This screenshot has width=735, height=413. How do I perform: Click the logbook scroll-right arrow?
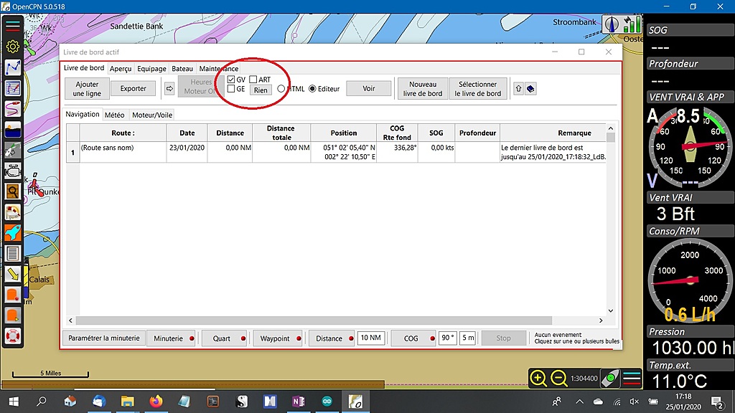point(601,321)
